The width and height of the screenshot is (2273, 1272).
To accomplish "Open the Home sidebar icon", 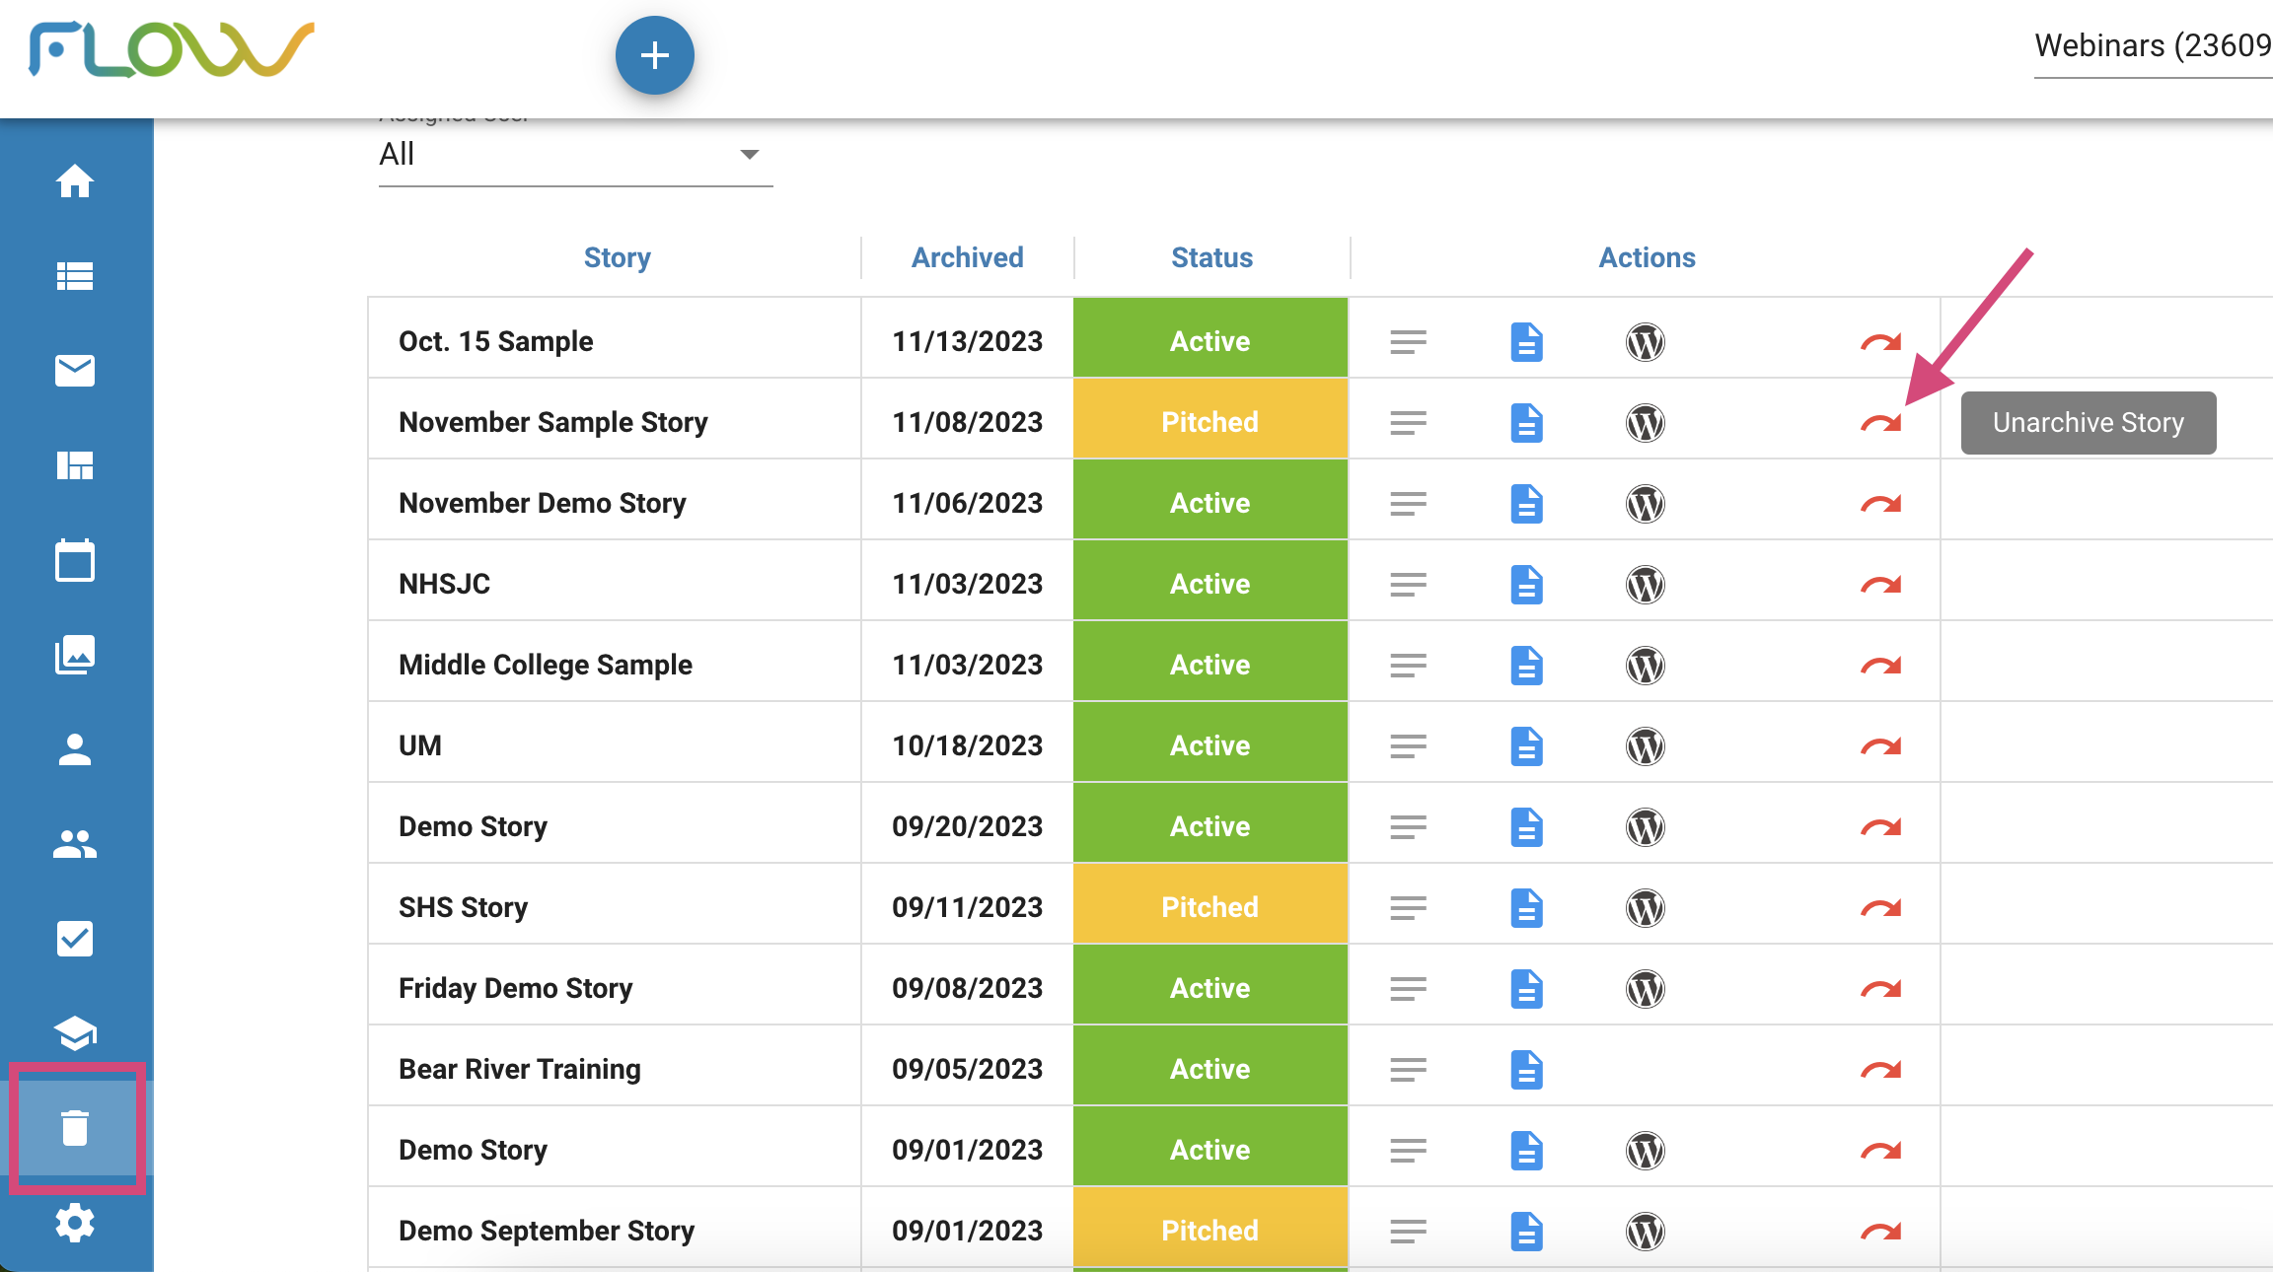I will point(75,181).
